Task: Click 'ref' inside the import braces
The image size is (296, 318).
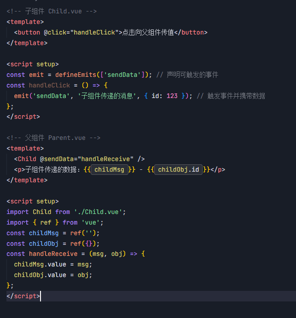Action: (46, 222)
